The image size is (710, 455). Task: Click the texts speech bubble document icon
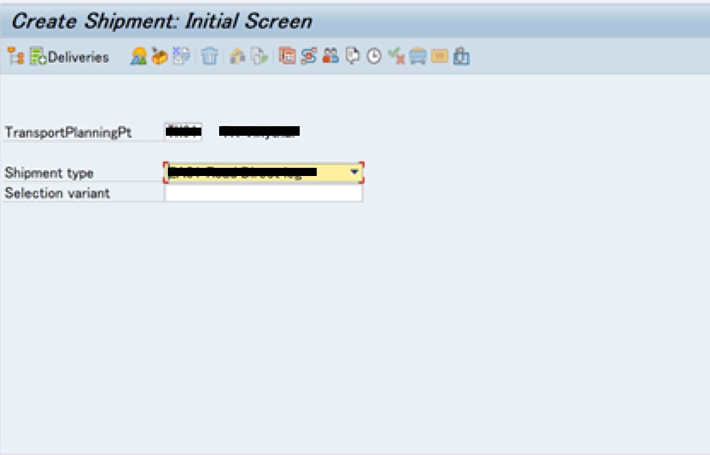(352, 57)
